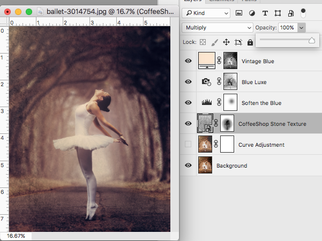The width and height of the screenshot is (322, 241).
Task: Select the Background layer name
Action: coord(231,165)
